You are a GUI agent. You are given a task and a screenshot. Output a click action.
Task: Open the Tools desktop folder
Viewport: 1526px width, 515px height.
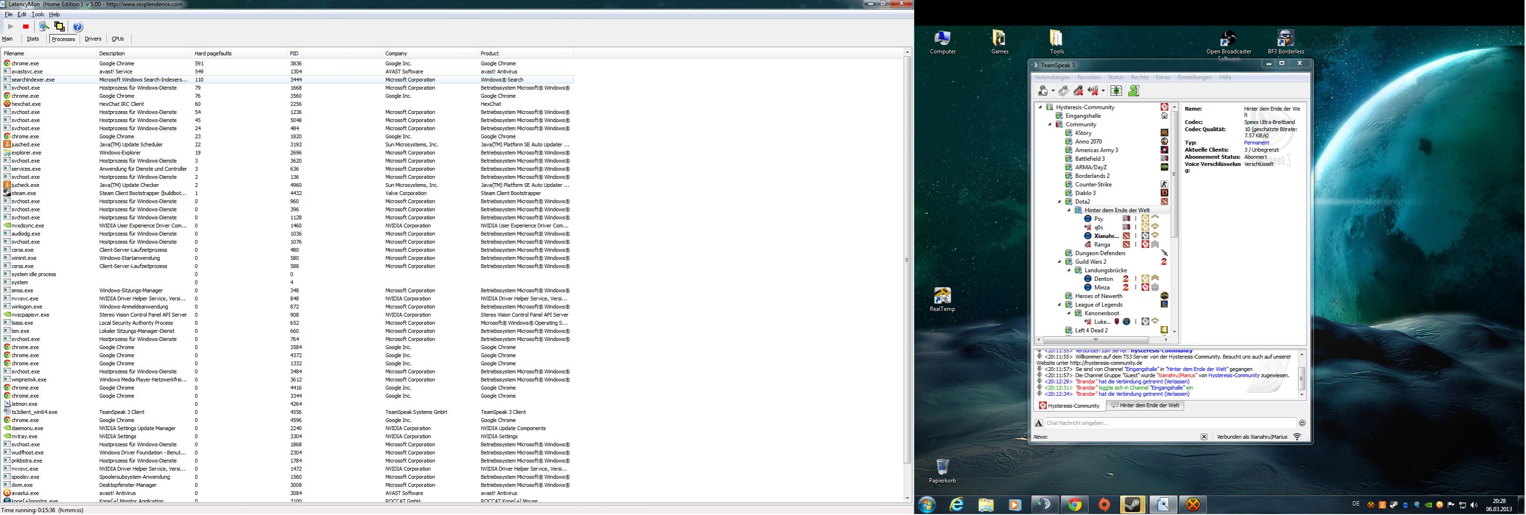coord(1056,42)
